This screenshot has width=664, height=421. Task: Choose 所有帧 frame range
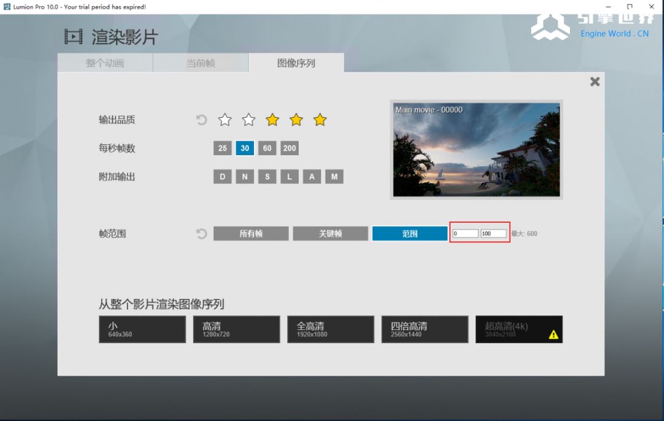tap(251, 233)
